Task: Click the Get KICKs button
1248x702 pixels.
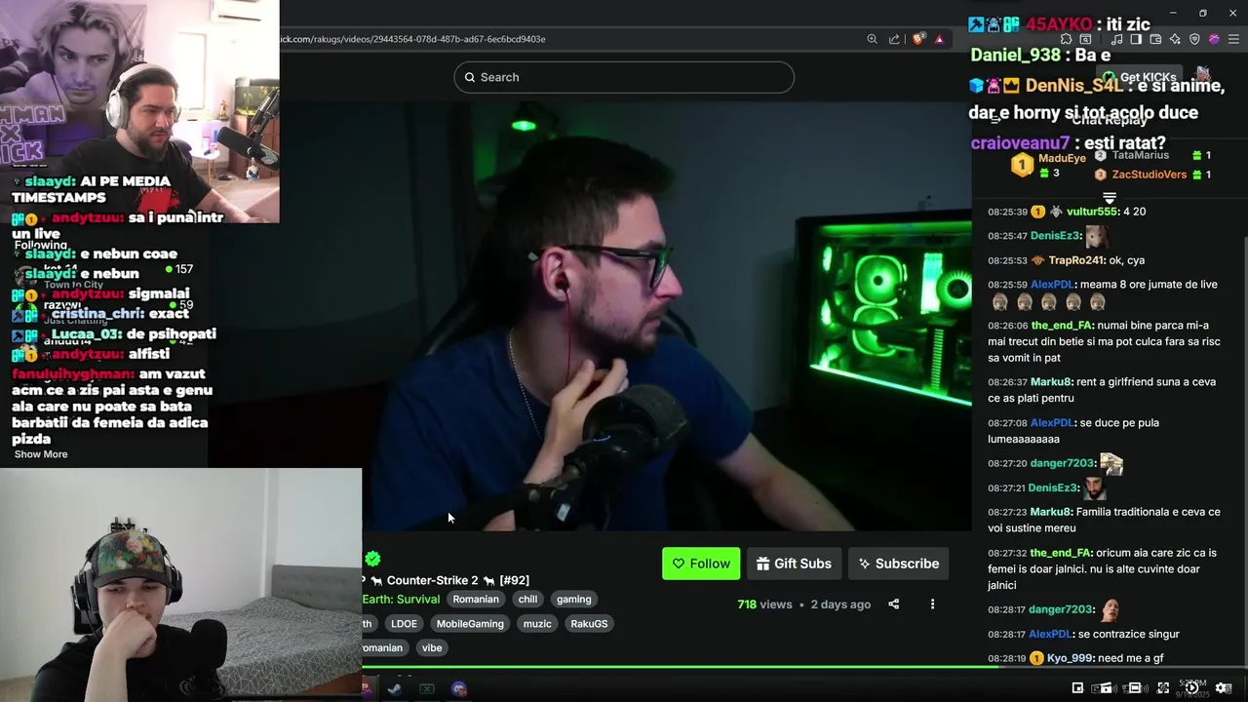Action: (1139, 77)
